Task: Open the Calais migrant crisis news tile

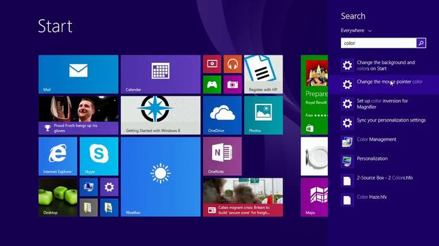Action: coord(243,197)
